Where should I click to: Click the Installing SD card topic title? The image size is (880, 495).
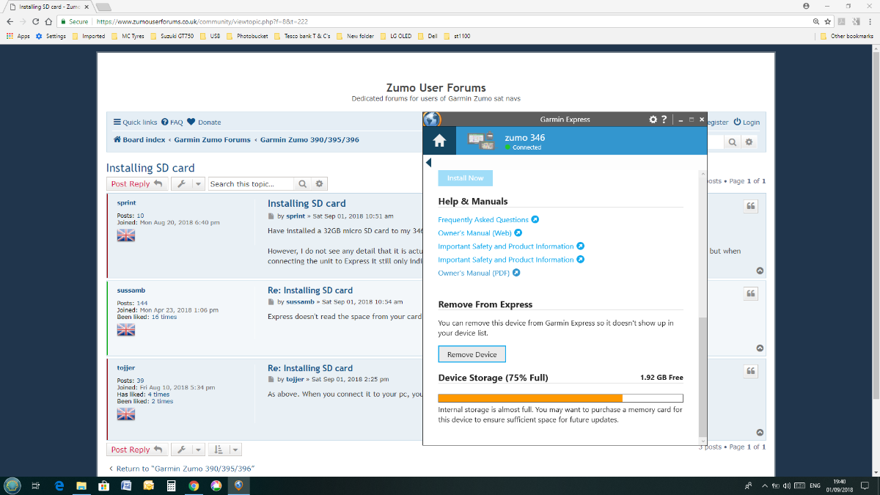click(x=150, y=168)
